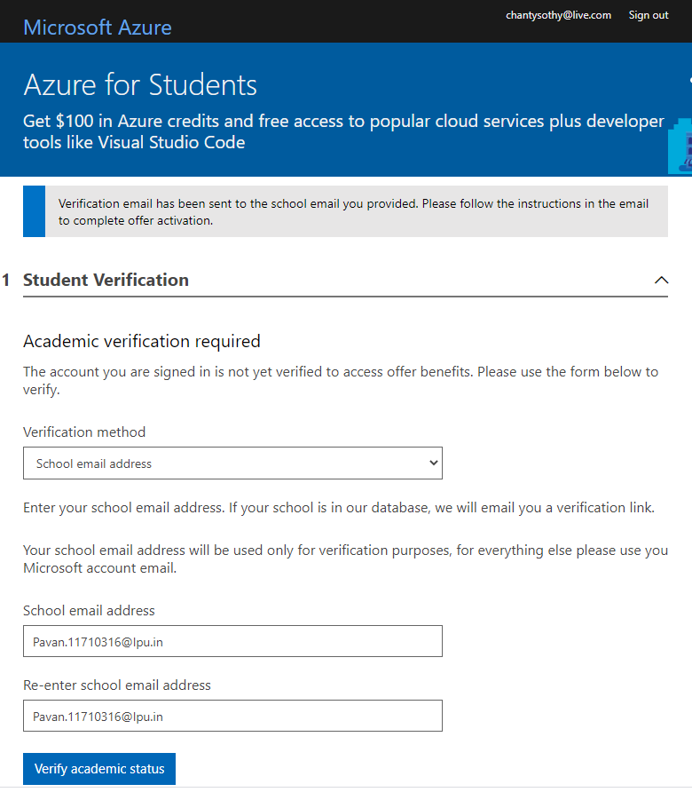
Task: Click the $100 Azure credits banner subtitle
Action: [343, 131]
